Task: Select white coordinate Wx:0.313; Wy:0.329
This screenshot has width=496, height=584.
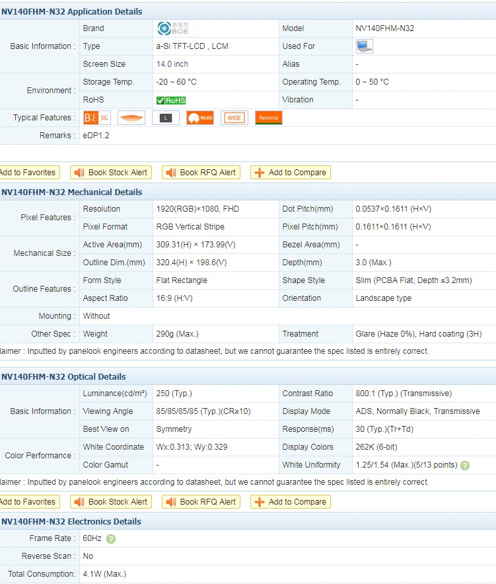Action: (192, 447)
